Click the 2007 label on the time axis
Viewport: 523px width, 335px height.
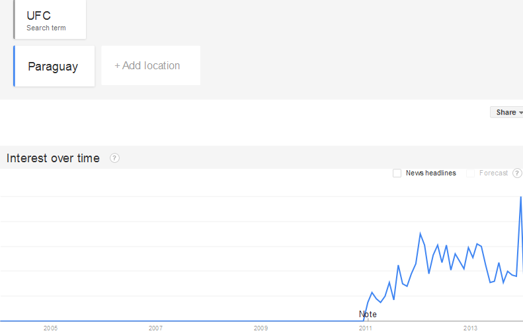(x=155, y=328)
